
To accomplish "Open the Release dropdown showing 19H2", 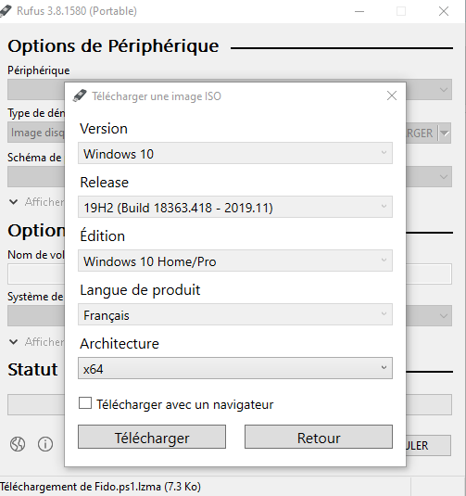I will click(x=235, y=207).
